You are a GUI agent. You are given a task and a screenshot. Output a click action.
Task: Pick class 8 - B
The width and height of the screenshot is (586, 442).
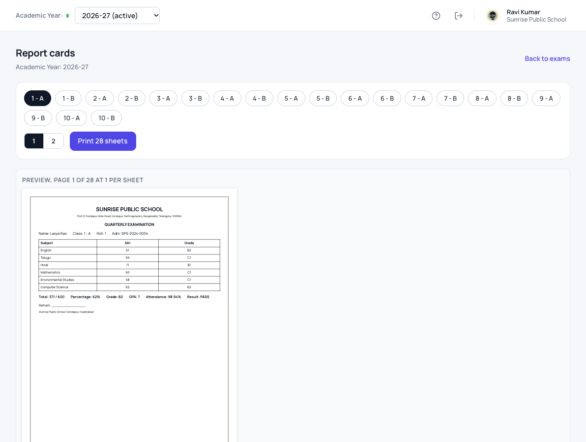514,98
